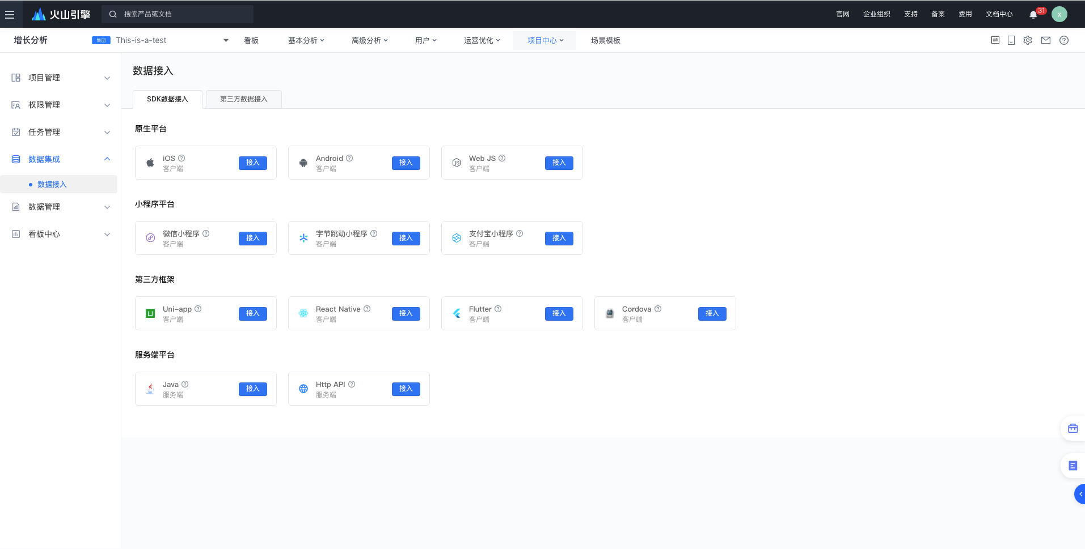
Task: Click 接入 for React Native
Action: pyautogui.click(x=406, y=313)
